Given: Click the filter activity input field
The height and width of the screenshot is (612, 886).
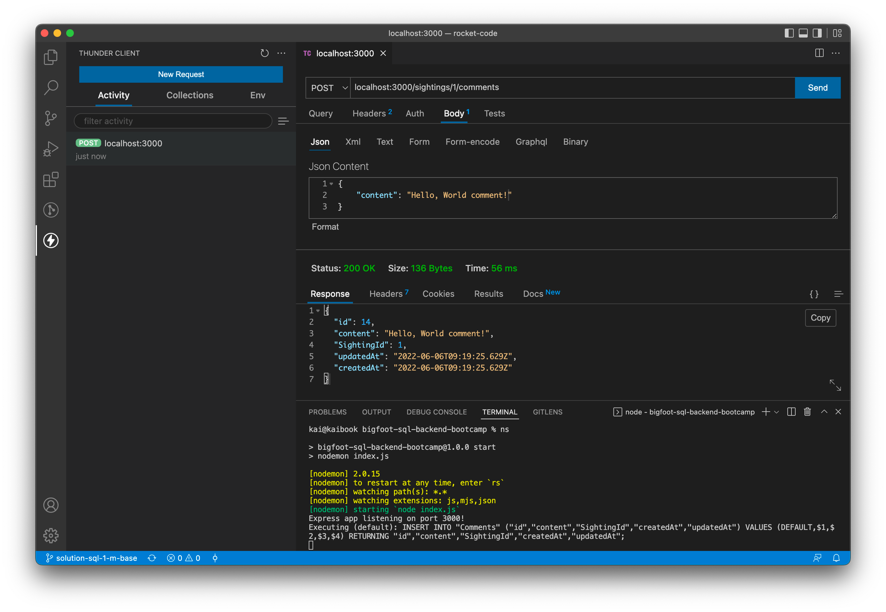Looking at the screenshot, I should click(173, 121).
